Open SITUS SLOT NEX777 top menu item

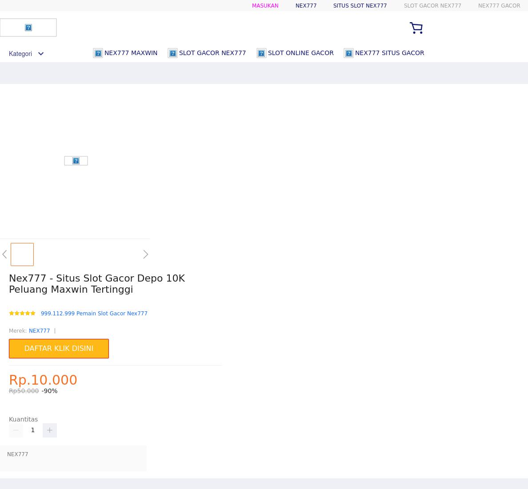(x=360, y=6)
